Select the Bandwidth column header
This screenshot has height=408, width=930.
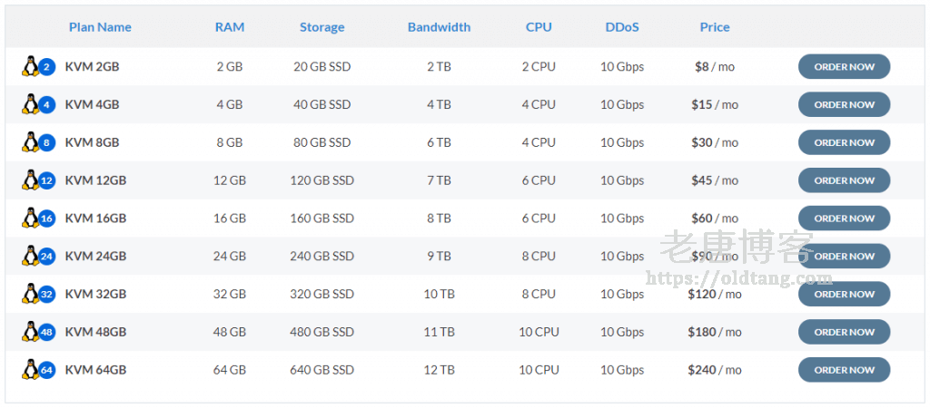(x=439, y=27)
